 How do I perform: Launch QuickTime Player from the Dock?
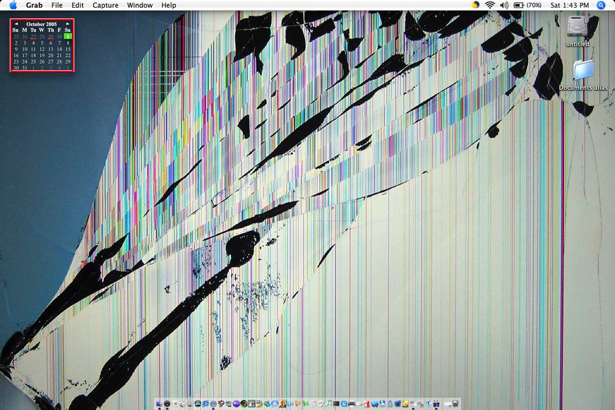click(344, 403)
